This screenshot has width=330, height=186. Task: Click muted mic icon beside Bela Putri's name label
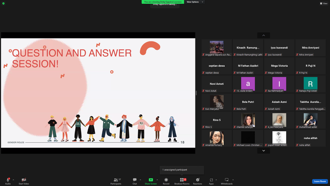tap(235, 109)
